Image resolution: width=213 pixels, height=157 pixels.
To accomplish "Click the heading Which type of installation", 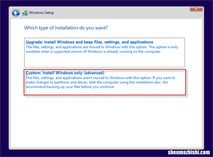I will (66, 28).
